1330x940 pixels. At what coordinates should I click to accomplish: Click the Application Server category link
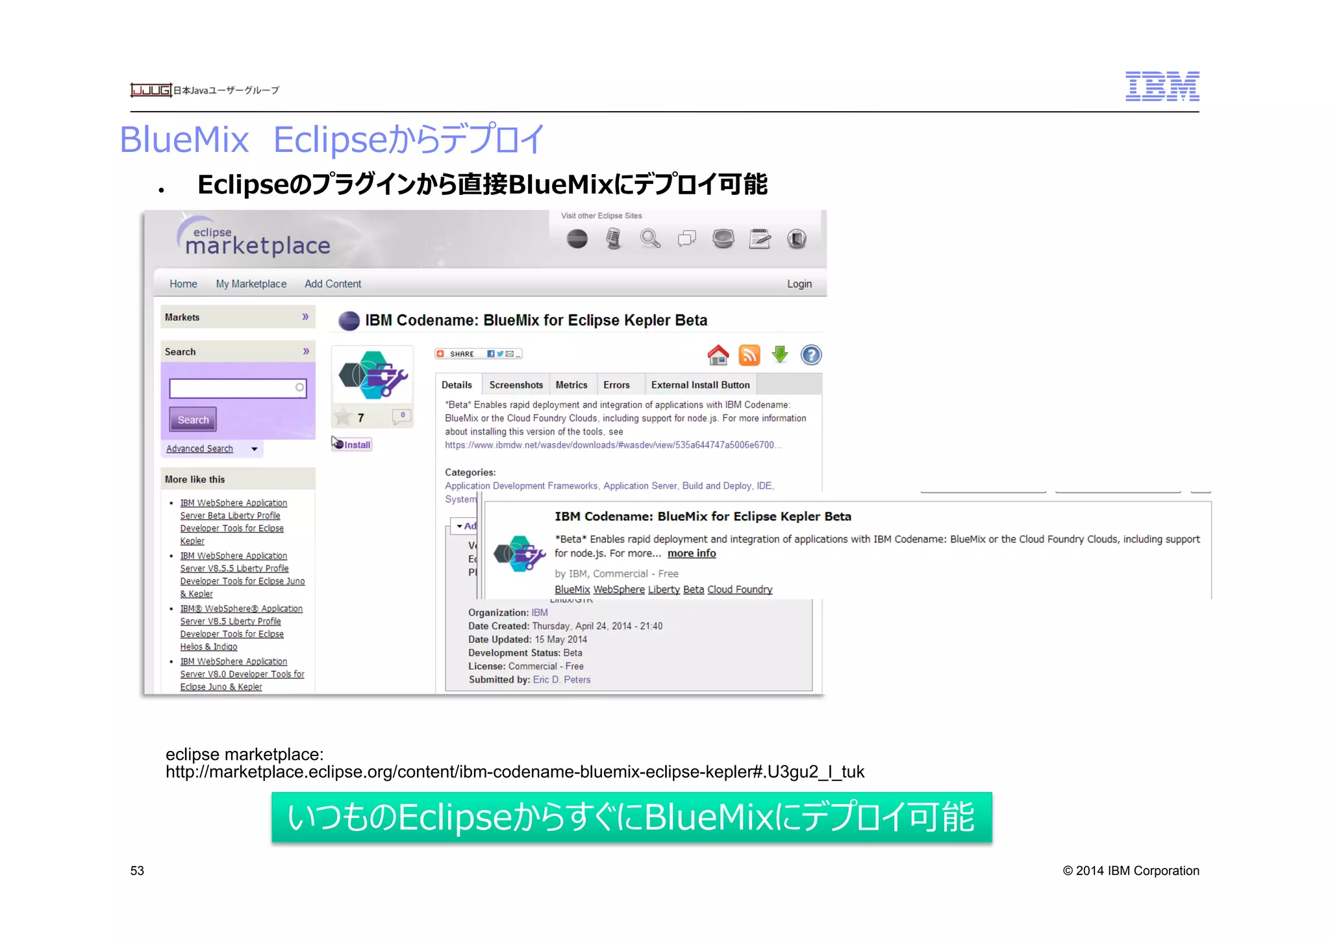tap(640, 486)
